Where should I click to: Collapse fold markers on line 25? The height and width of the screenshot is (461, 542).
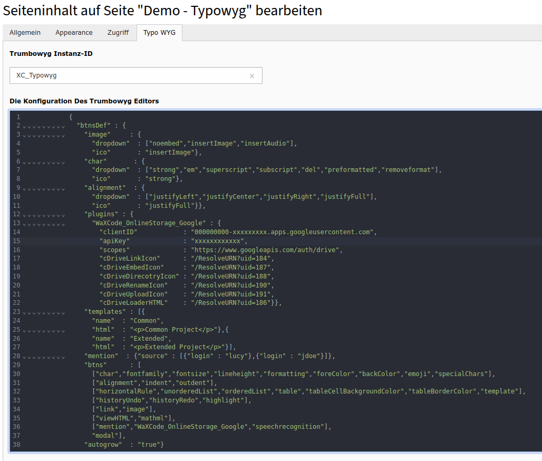pos(44,330)
